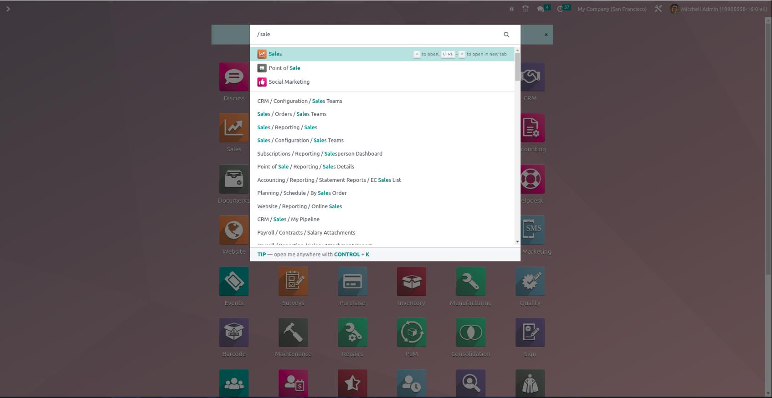The height and width of the screenshot is (398, 772).
Task: Launch the Maintenance app
Action: point(293,333)
